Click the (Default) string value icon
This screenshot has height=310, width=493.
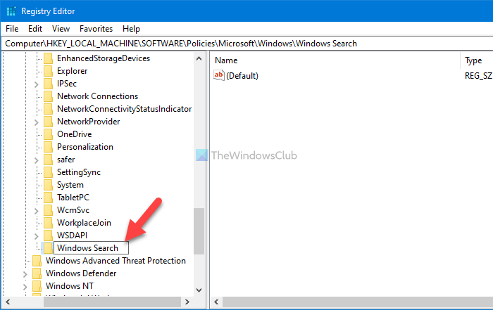point(219,76)
